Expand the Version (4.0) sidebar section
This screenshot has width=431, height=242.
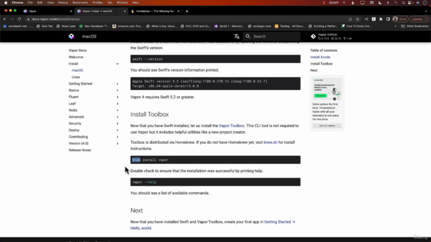click(117, 143)
